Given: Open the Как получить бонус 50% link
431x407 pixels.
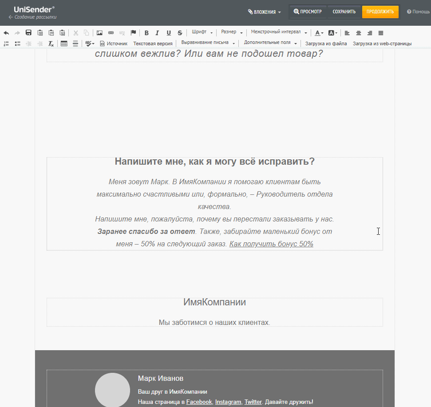Looking at the screenshot, I should (x=271, y=244).
